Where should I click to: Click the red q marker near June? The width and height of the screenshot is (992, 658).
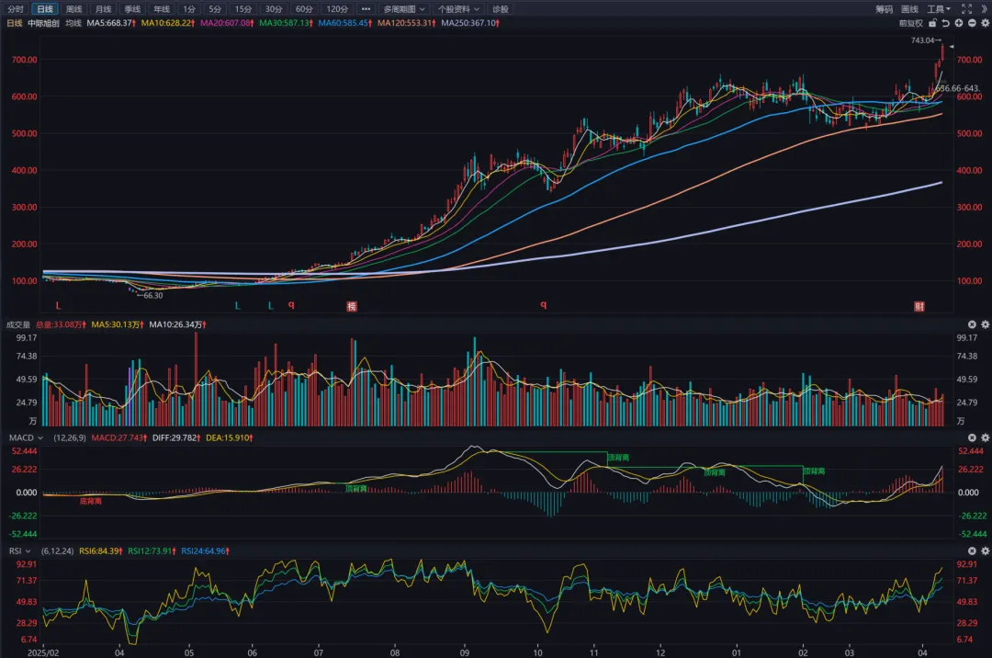pyautogui.click(x=291, y=304)
